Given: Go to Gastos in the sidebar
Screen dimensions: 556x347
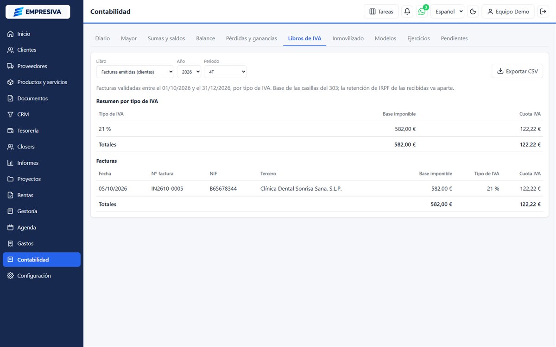Looking at the screenshot, I should [x=42, y=243].
